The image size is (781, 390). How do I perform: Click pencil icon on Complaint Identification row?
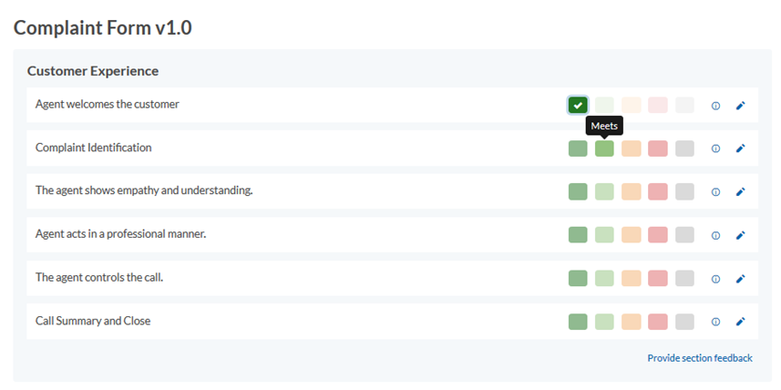coord(741,149)
